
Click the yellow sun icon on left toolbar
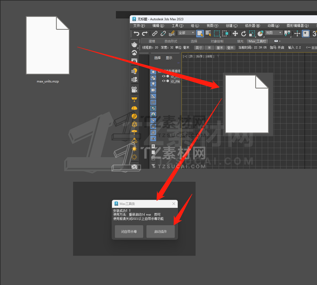pyautogui.click(x=134, y=149)
